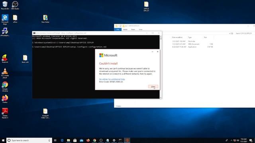Close the Couldn't install error dialog
The image size is (255, 143).
click(153, 87)
